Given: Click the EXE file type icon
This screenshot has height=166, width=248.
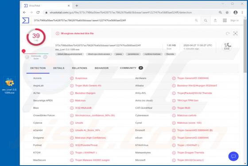Looking at the screenshot, I should pyautogui.click(x=227, y=46).
